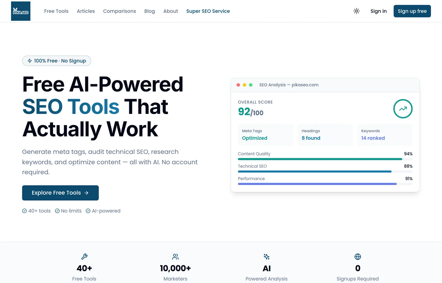The image size is (442, 283).
Task: Click the Keywords 14 ranked card
Action: (385, 135)
